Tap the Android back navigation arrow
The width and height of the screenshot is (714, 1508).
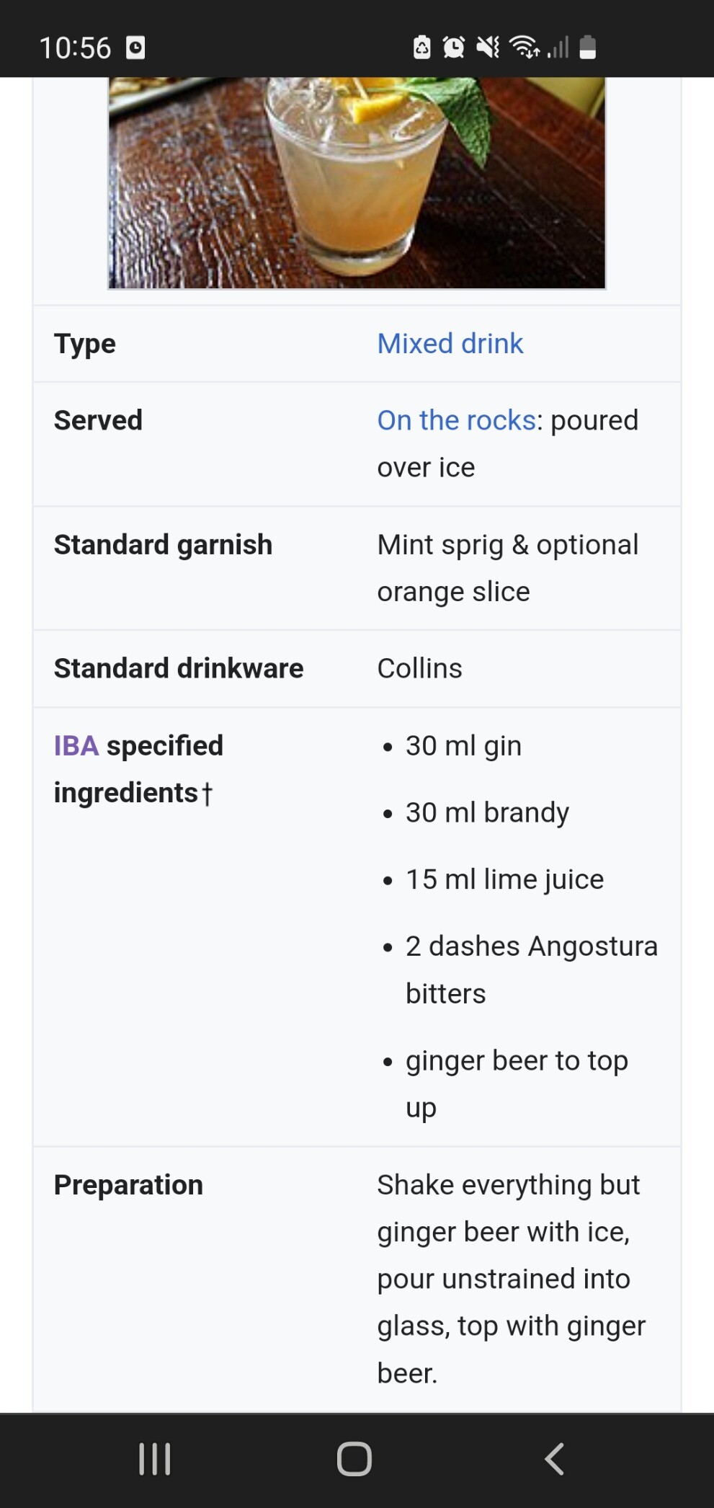pos(553,1459)
